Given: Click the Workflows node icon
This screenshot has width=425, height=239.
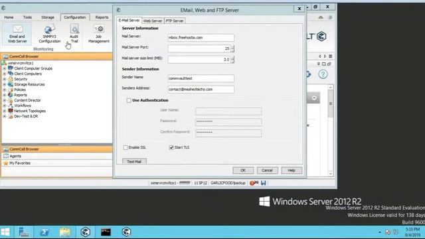Looking at the screenshot, I should pos(11,106).
